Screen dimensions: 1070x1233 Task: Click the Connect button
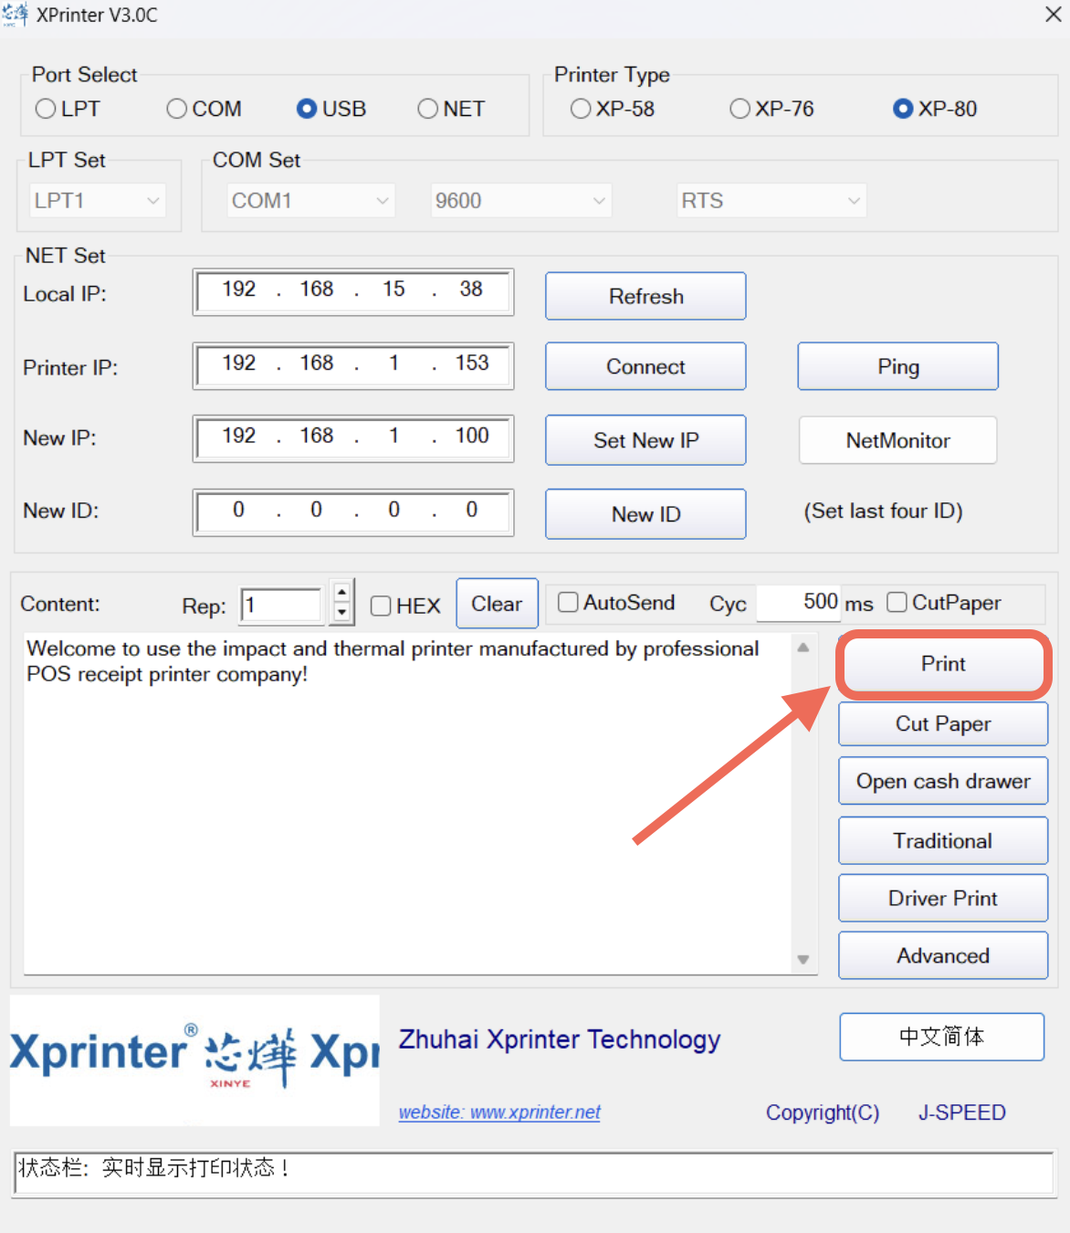pos(645,366)
